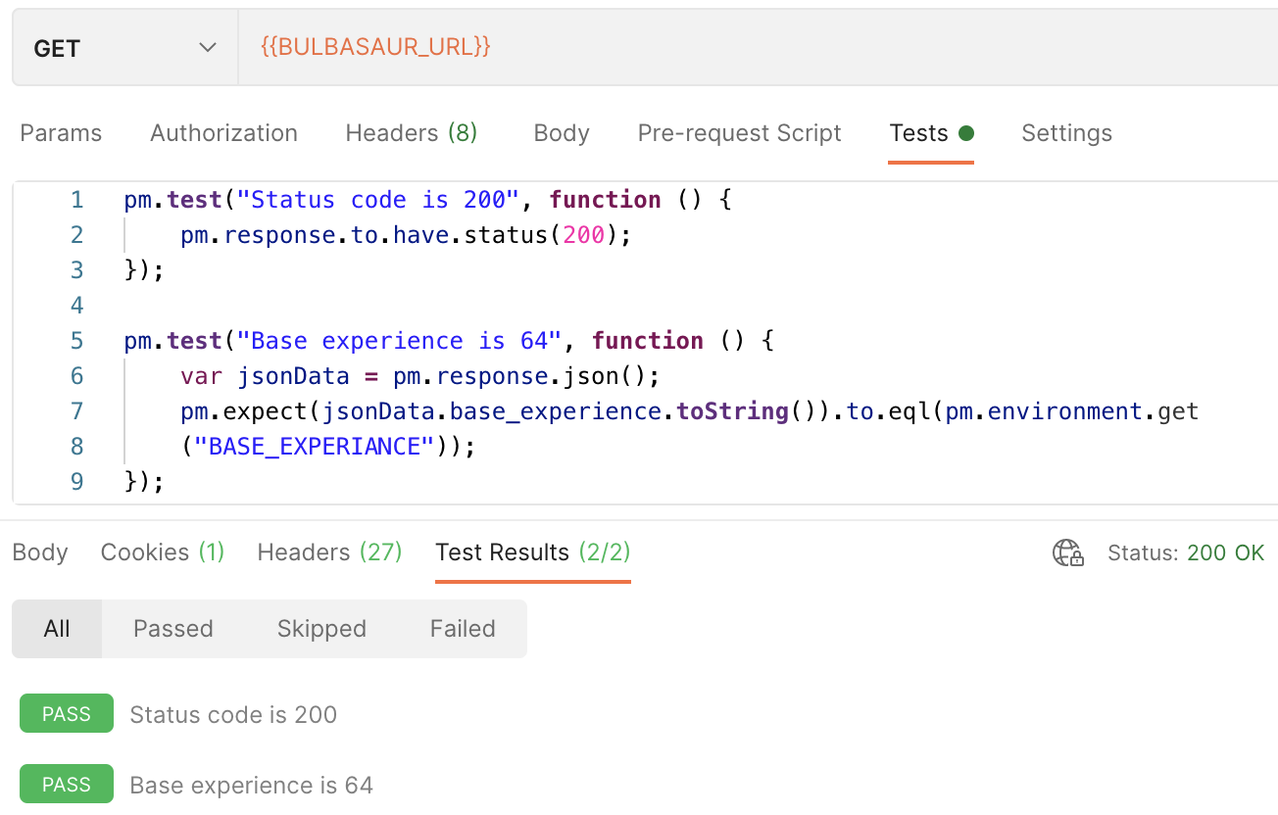Click the PASS badge for Status code test

click(x=66, y=713)
